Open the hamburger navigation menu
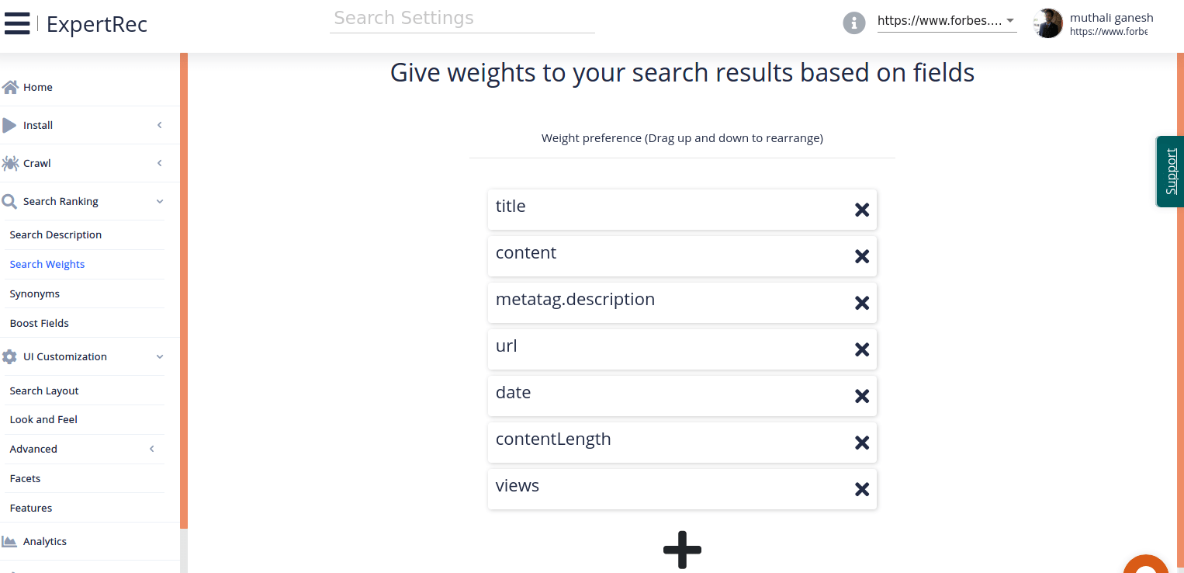Image resolution: width=1184 pixels, height=573 pixels. pos(17,23)
